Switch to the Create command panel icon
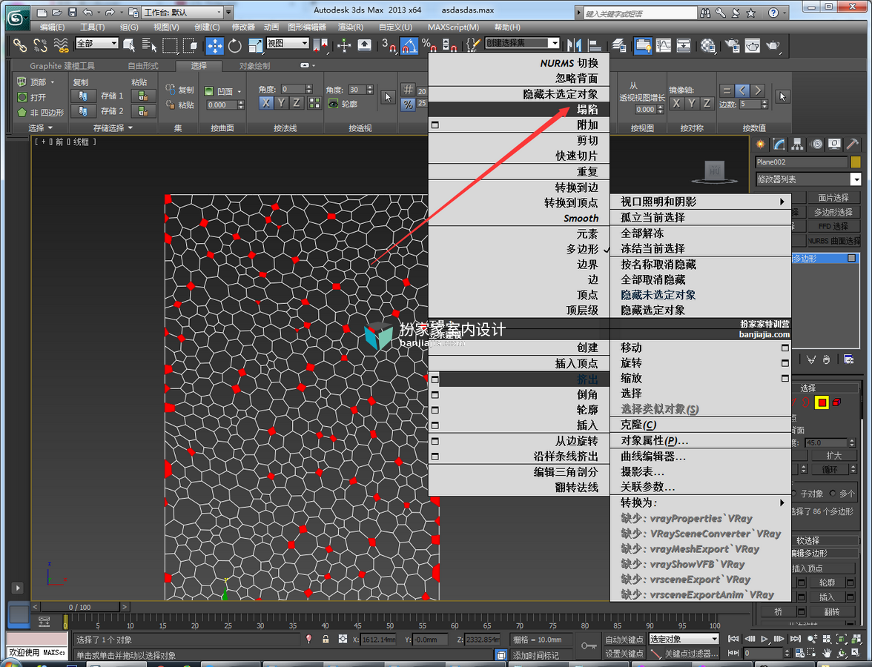872x667 pixels. 759,145
